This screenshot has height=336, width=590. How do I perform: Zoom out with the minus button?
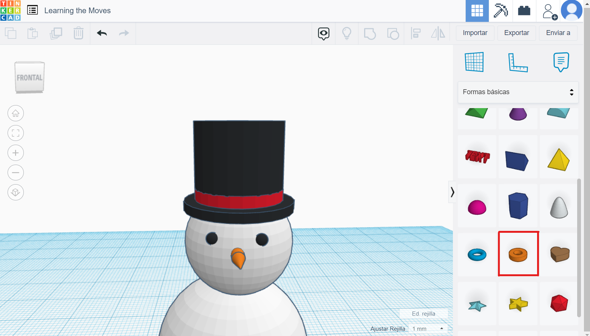pos(15,173)
